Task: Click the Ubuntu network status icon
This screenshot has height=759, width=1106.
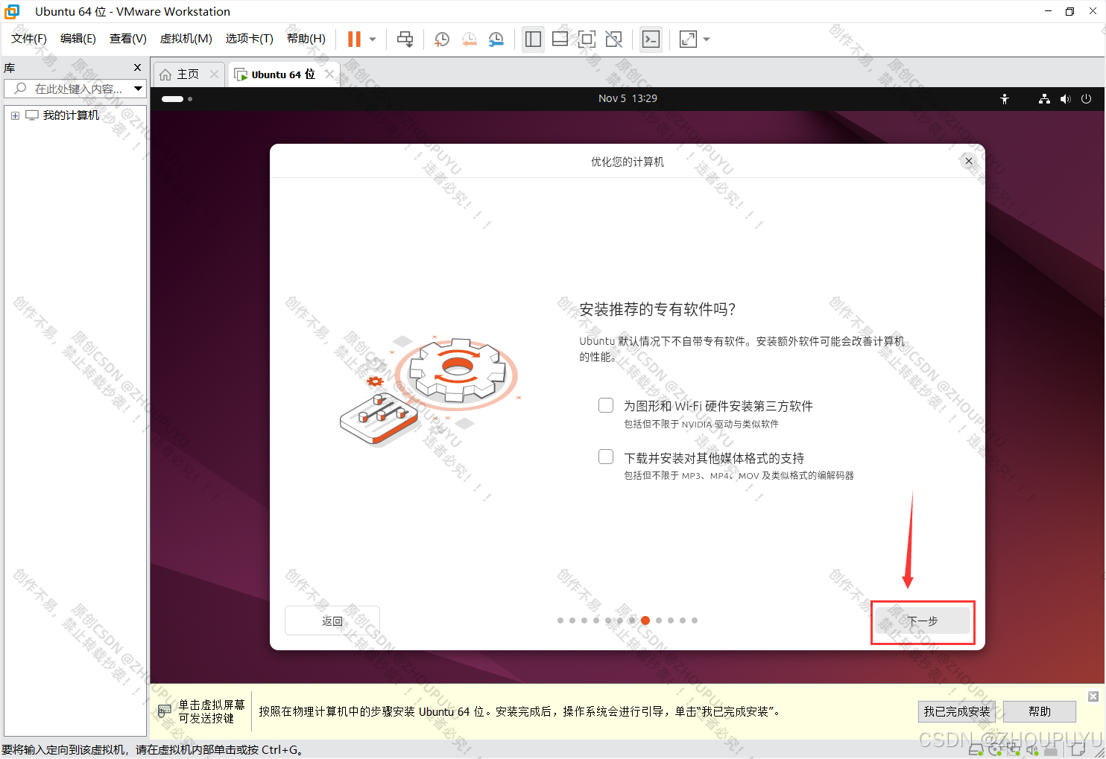Action: [x=1044, y=98]
